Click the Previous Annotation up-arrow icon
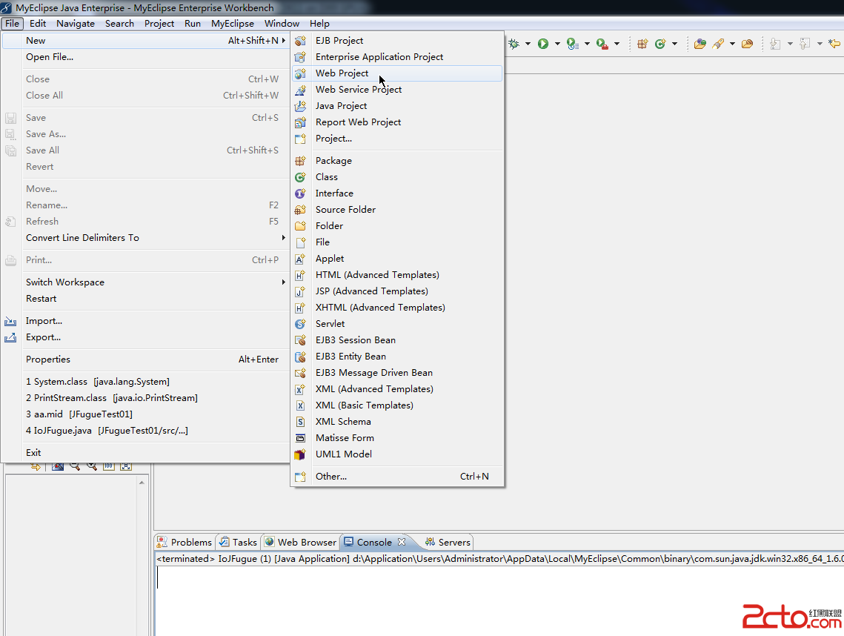This screenshot has height=636, width=844. (805, 44)
